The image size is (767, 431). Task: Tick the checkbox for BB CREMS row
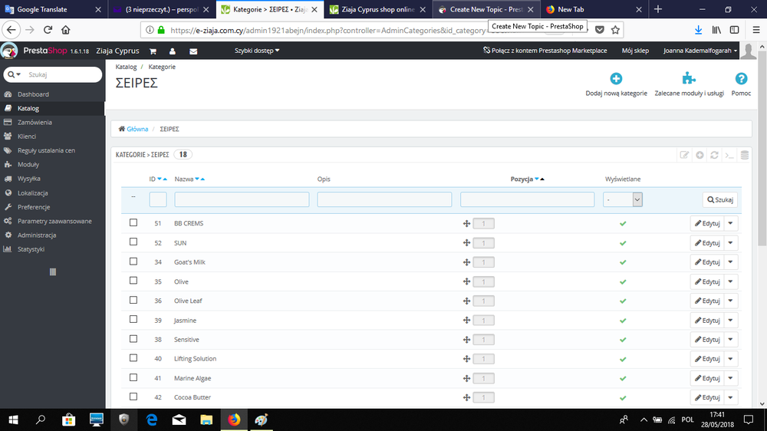133,222
